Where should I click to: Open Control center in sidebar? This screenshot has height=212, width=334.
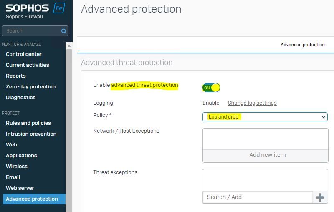pyautogui.click(x=24, y=54)
